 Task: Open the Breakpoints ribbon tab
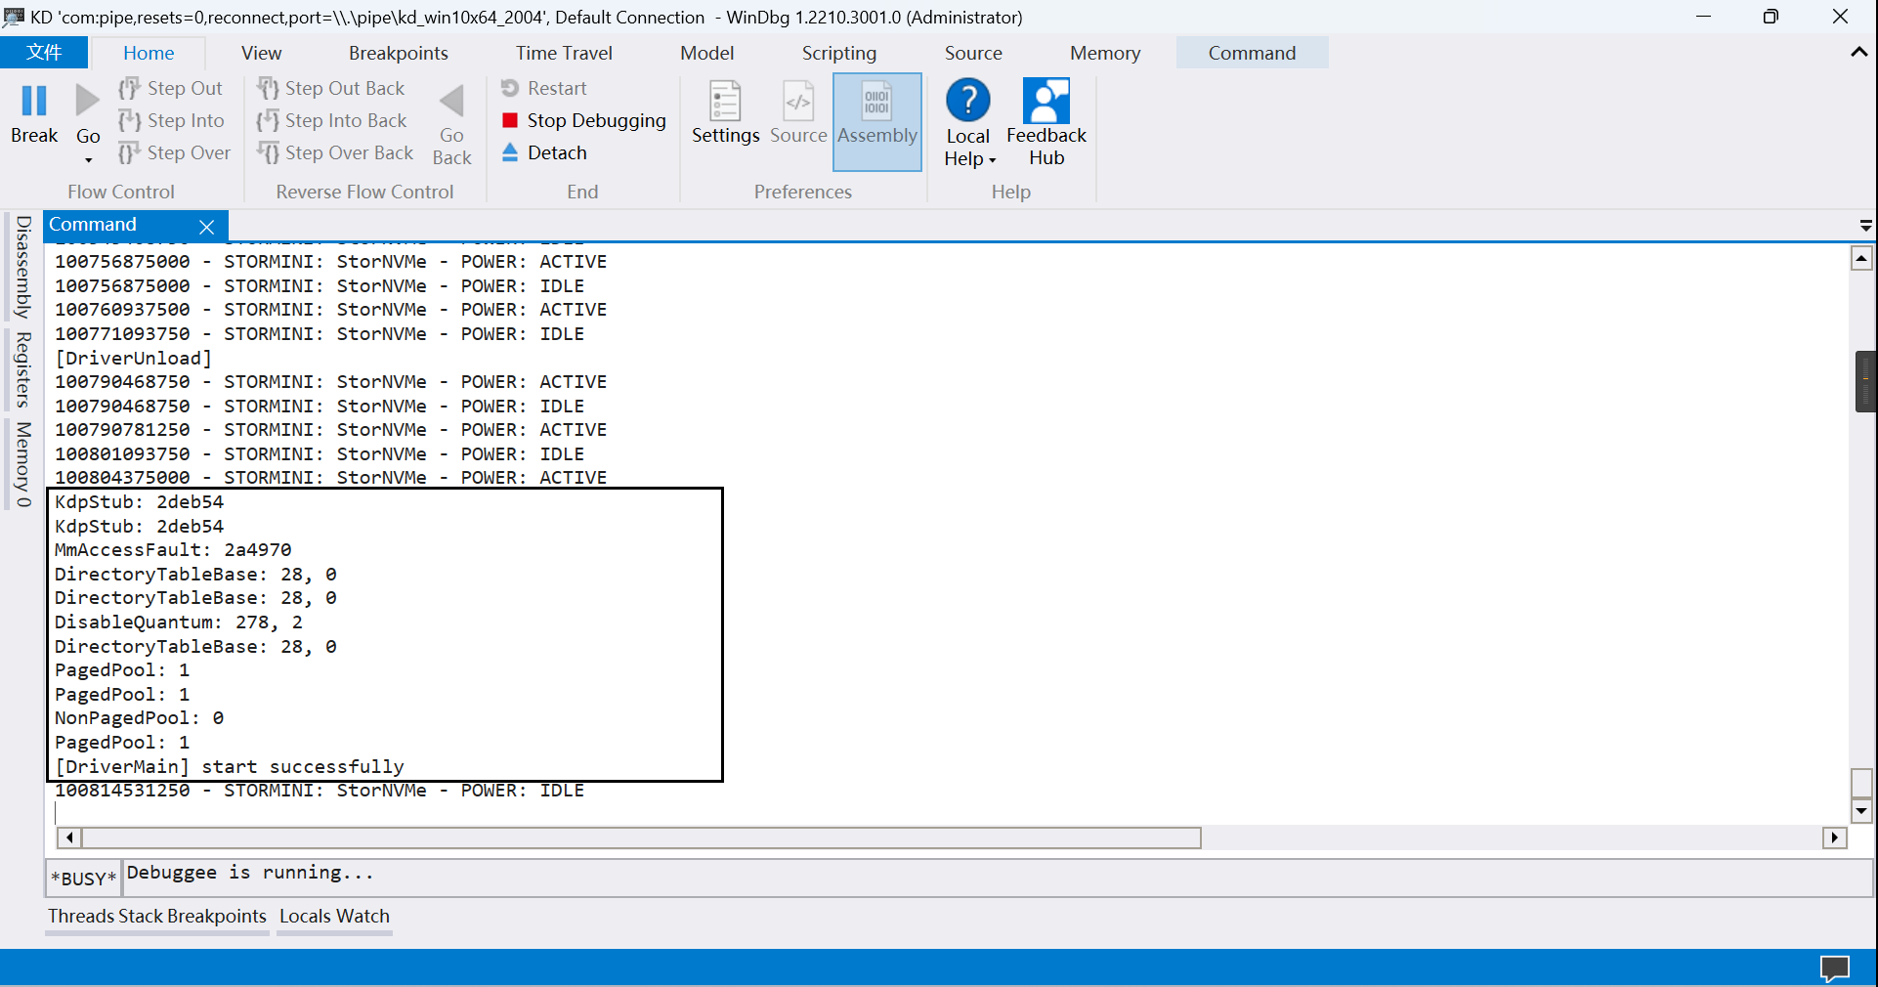[x=399, y=53]
